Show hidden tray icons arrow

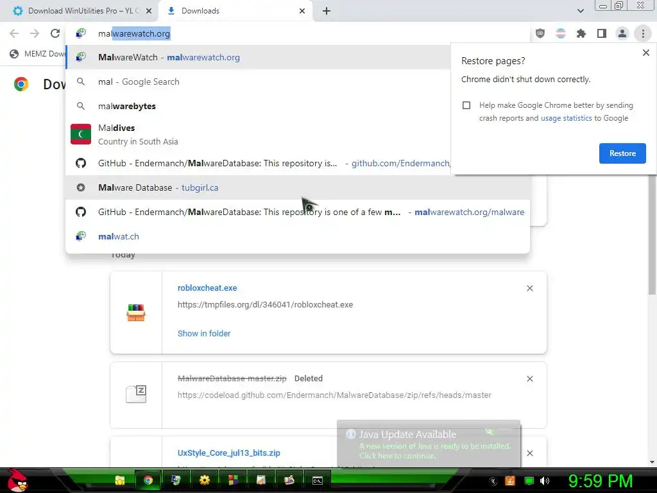tap(493, 481)
